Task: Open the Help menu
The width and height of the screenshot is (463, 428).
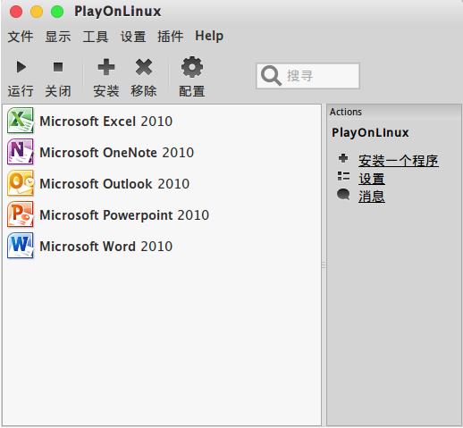Action: (x=209, y=37)
